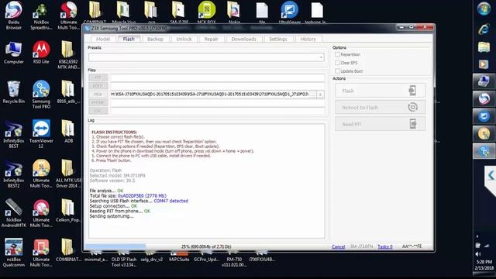Toggle the Clear EFS checkbox

(338, 63)
